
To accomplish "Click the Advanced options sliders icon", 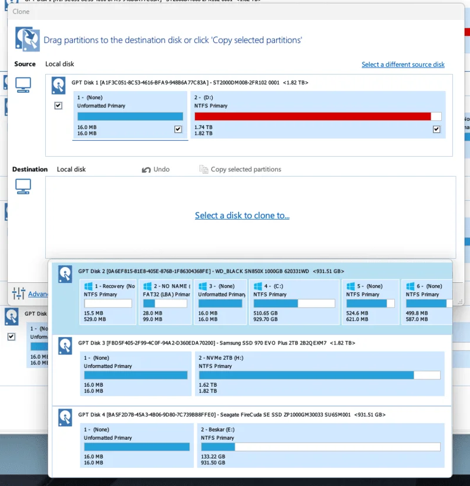I will [x=19, y=293].
